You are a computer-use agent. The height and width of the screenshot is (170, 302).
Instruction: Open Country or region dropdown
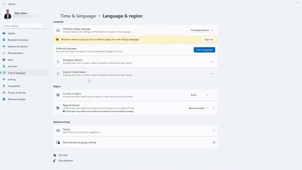[x=200, y=95]
